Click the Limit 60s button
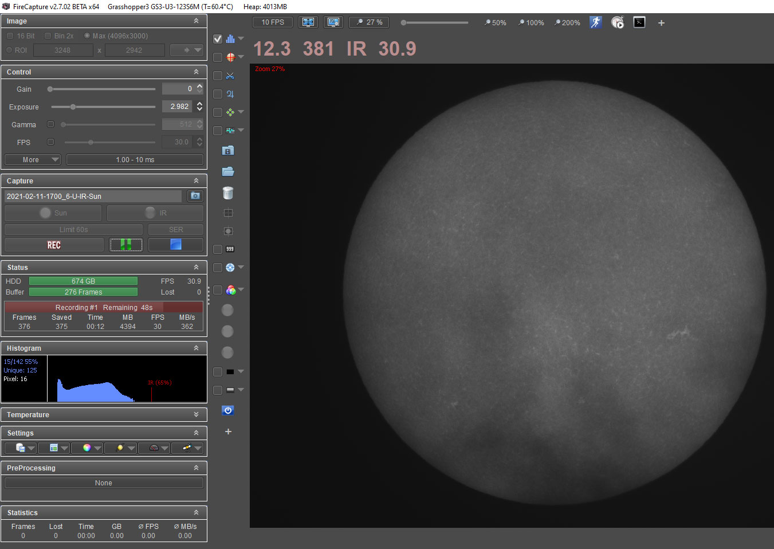The height and width of the screenshot is (549, 774). point(73,230)
